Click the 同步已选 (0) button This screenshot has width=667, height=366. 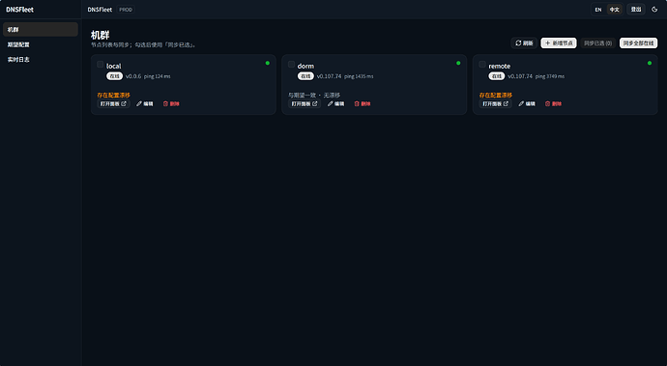click(x=597, y=42)
